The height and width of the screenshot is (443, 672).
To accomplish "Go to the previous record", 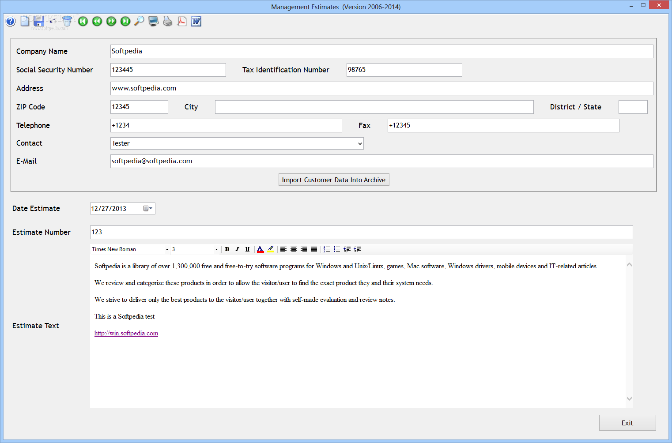I will 97,21.
